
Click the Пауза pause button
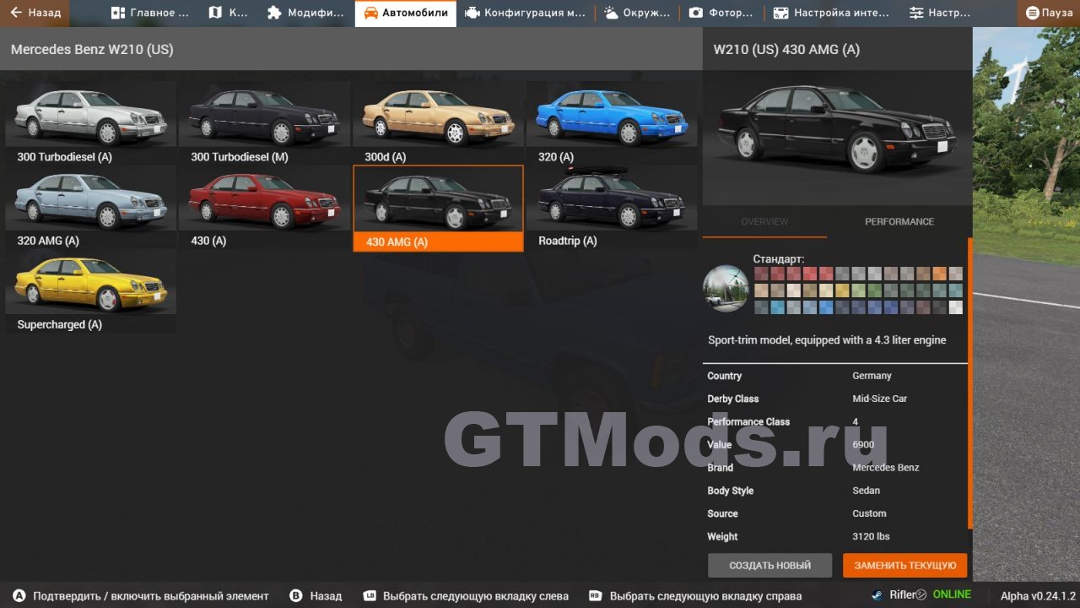[x=1049, y=13]
